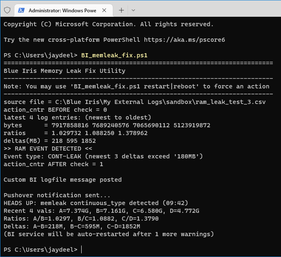
Task: Click the 'Blue Iris Memory Leak Fix Utility' heading
Action: (64, 71)
